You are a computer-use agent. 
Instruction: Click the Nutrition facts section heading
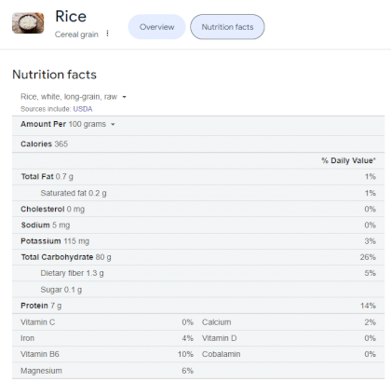coord(54,75)
